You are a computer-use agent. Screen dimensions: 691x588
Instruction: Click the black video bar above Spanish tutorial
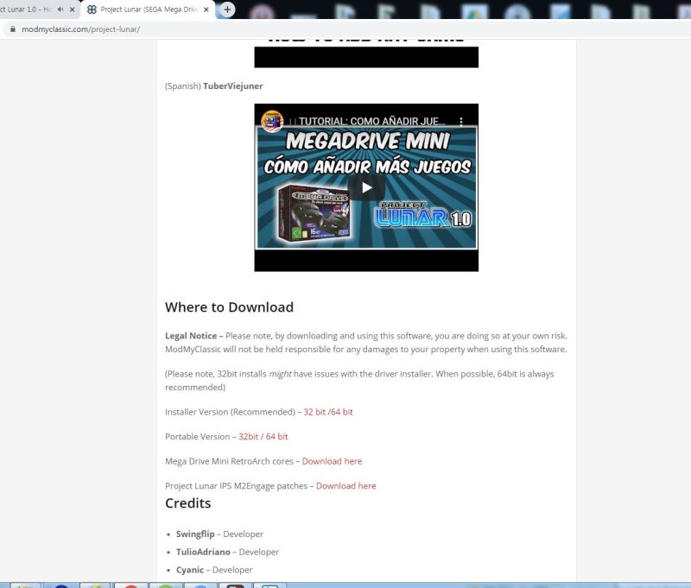366,57
